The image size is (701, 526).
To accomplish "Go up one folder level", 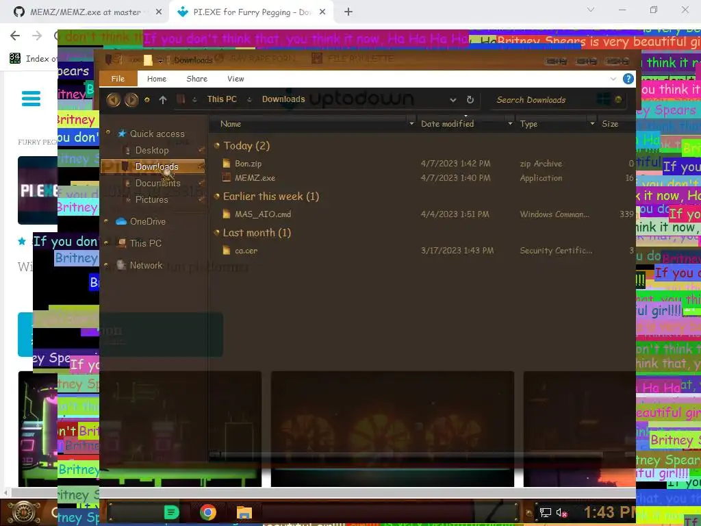I will click(x=163, y=100).
